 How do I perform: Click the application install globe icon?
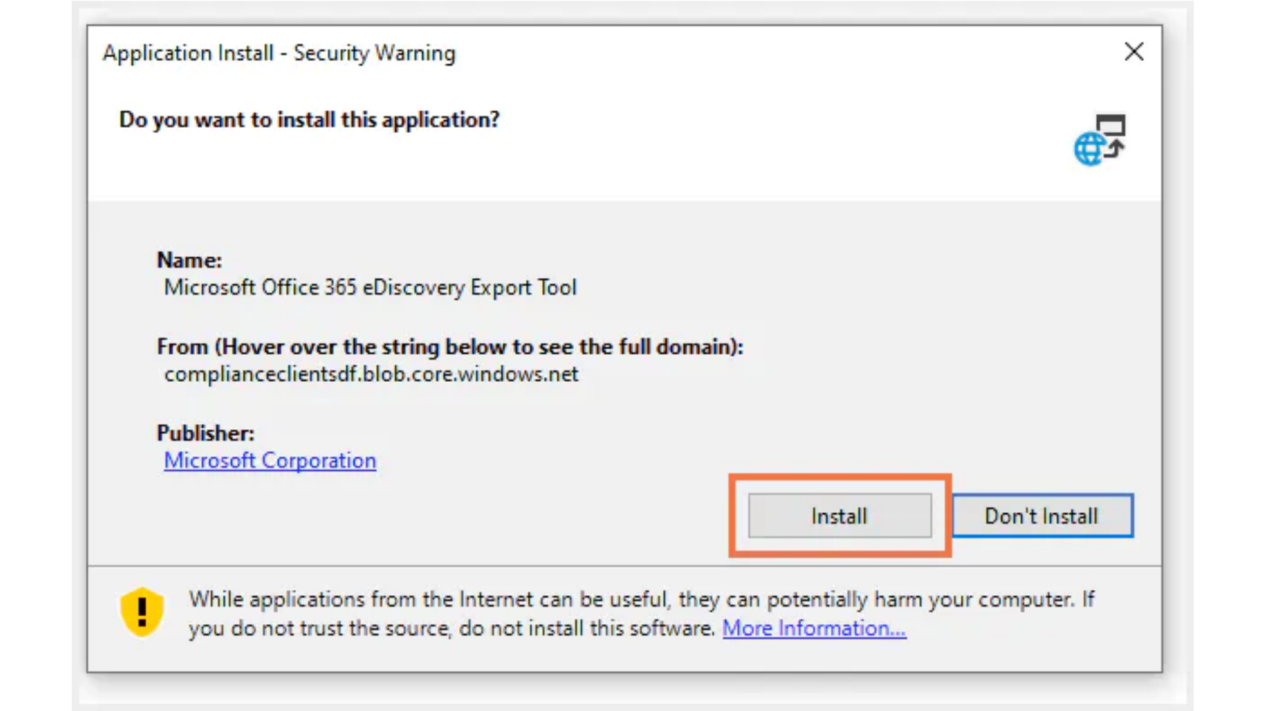[x=1090, y=149]
